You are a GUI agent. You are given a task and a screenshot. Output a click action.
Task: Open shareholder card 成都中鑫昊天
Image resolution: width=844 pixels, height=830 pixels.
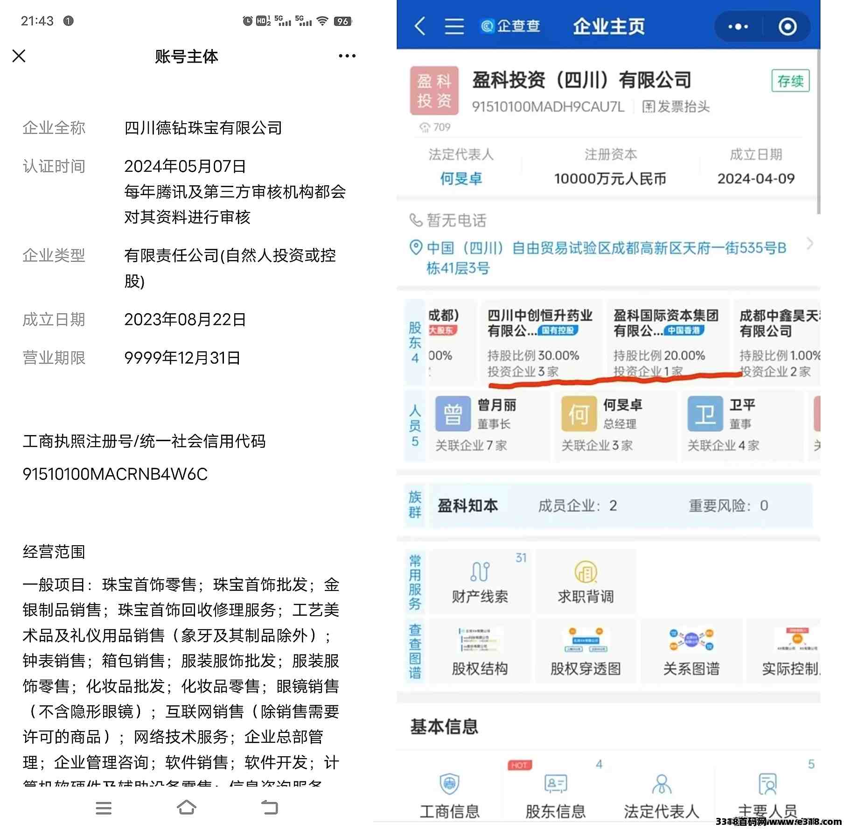click(777, 342)
